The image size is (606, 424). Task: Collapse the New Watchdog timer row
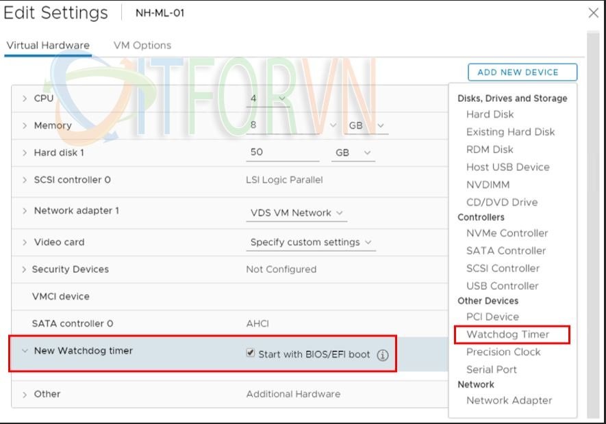click(x=25, y=351)
